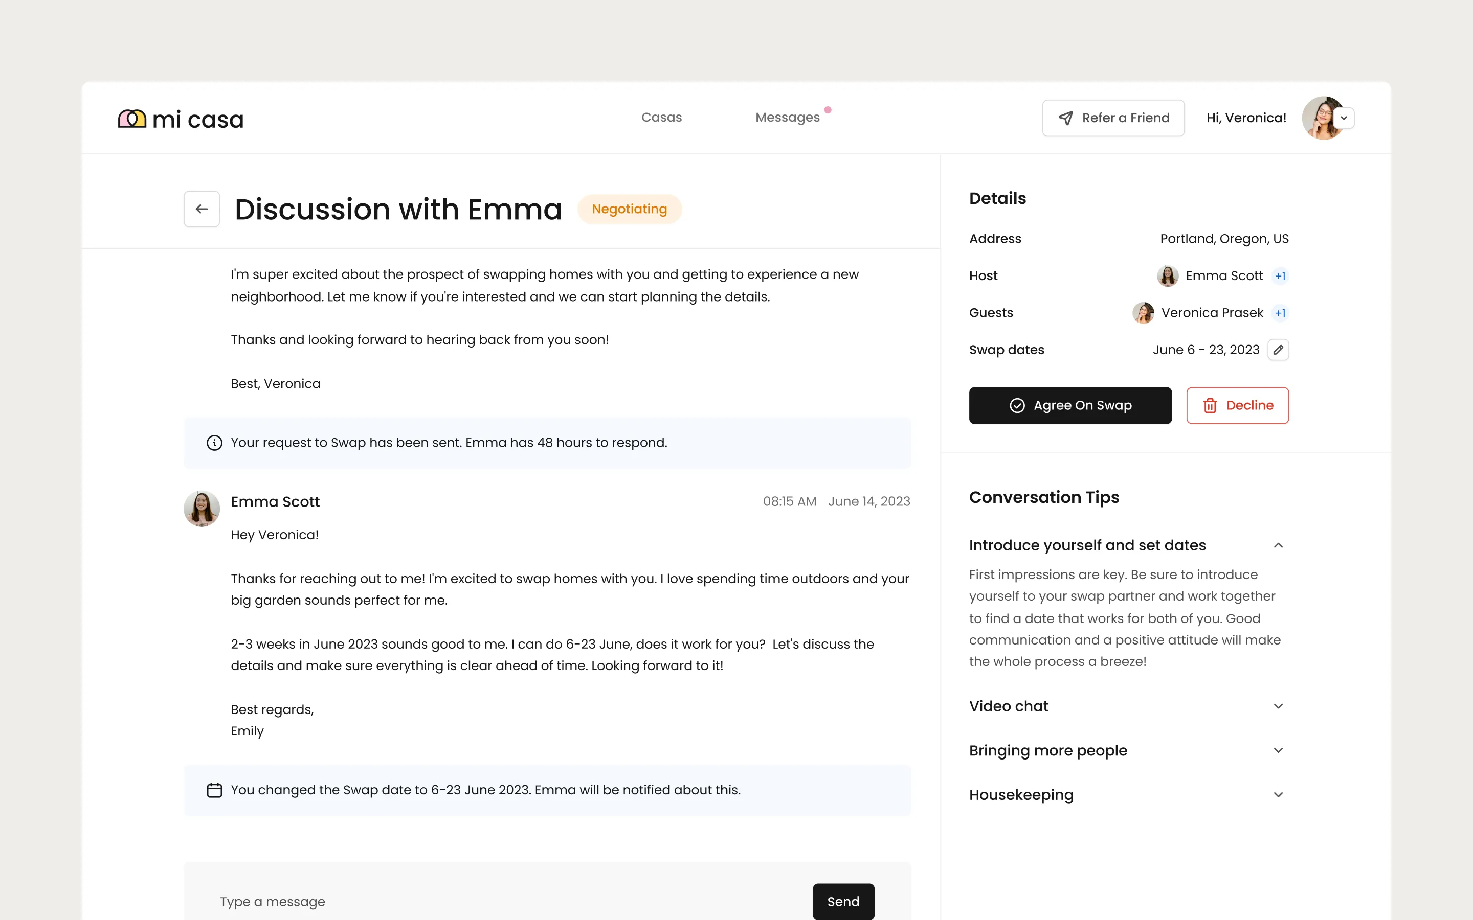Click the back arrow button
Screen dimensions: 1473x920
pyautogui.click(x=202, y=209)
